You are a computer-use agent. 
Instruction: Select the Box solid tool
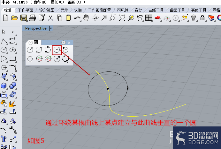(x=4, y=85)
